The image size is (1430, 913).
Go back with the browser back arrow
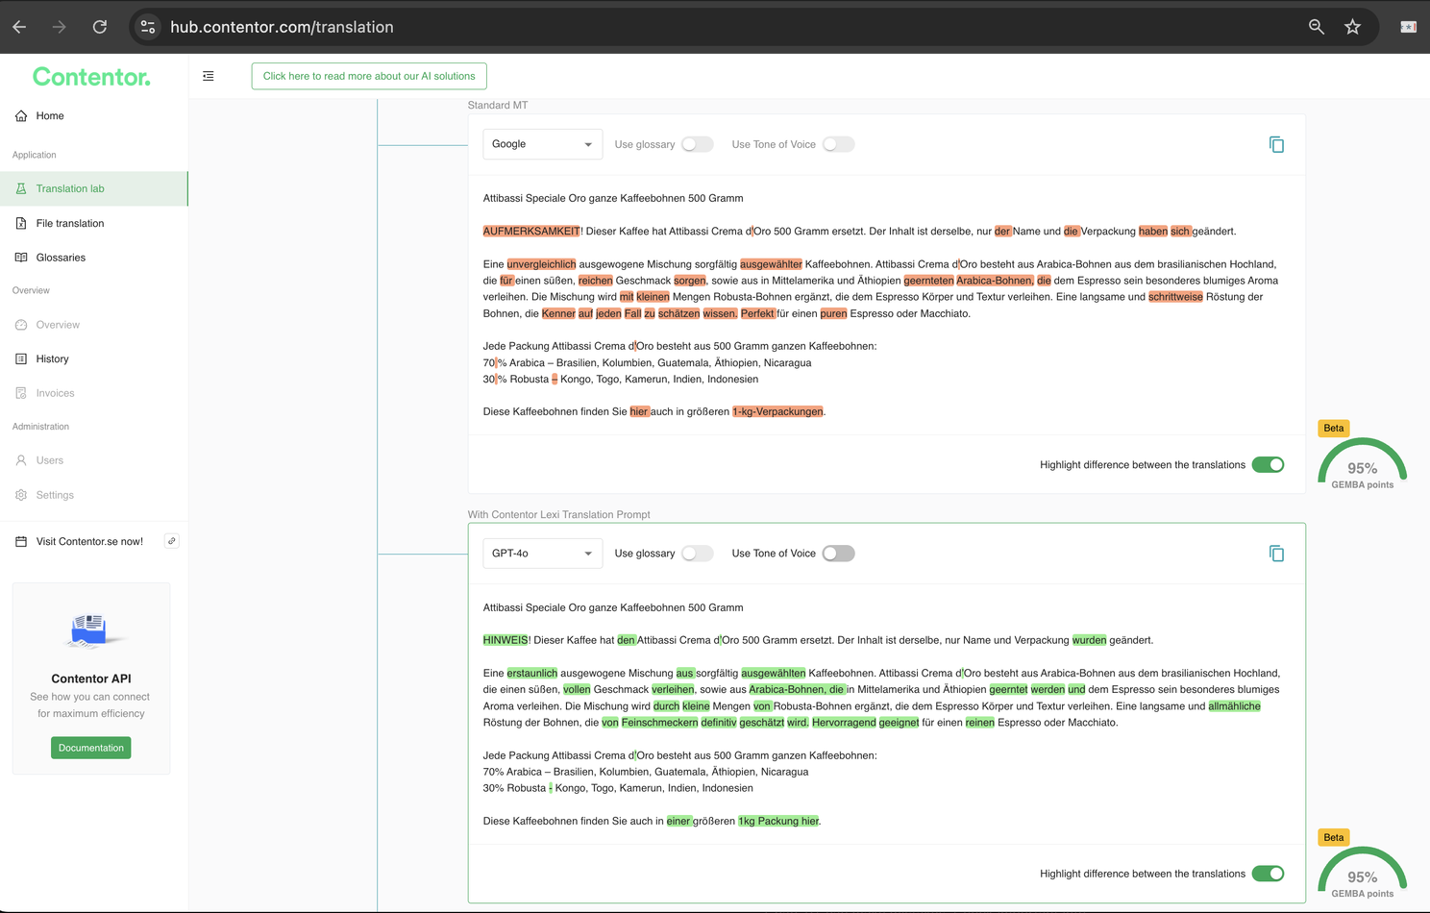click(19, 27)
